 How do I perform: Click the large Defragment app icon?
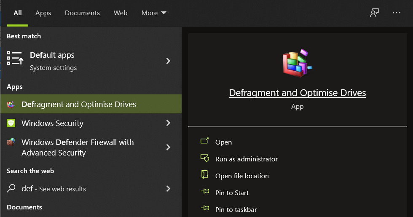coord(297,64)
